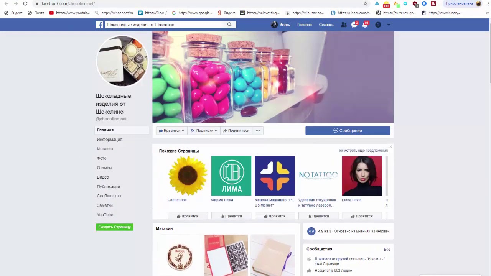Open the Магазин sidebar tab

click(105, 149)
